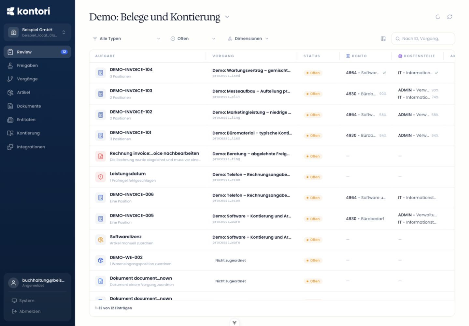The height and width of the screenshot is (326, 469).
Task: Click the DEMO-INVOICE-104 calculator icon
Action: point(101,73)
